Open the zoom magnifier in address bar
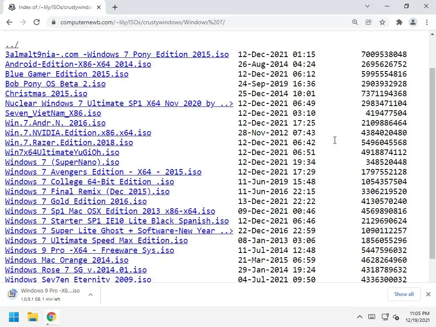This screenshot has height=327, width=436. click(355, 22)
